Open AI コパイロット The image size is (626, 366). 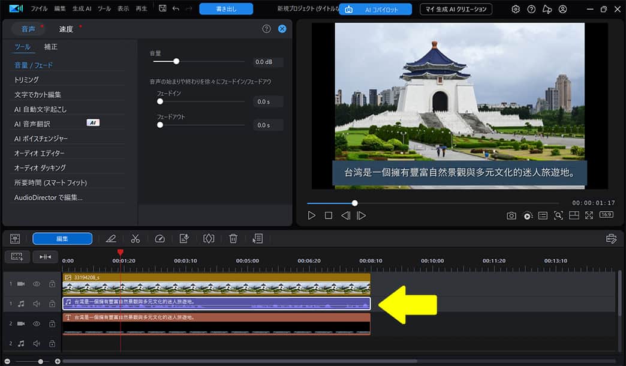tap(375, 9)
